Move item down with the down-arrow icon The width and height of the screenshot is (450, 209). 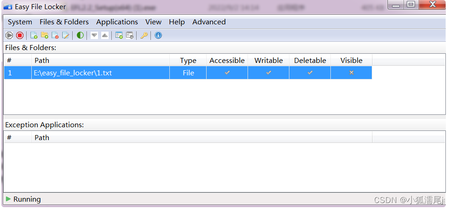pyautogui.click(x=94, y=35)
